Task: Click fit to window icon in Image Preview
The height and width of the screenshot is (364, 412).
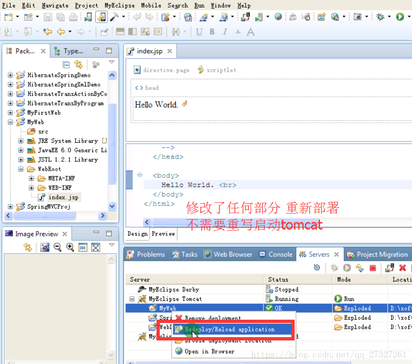Action: pyautogui.click(x=96, y=247)
